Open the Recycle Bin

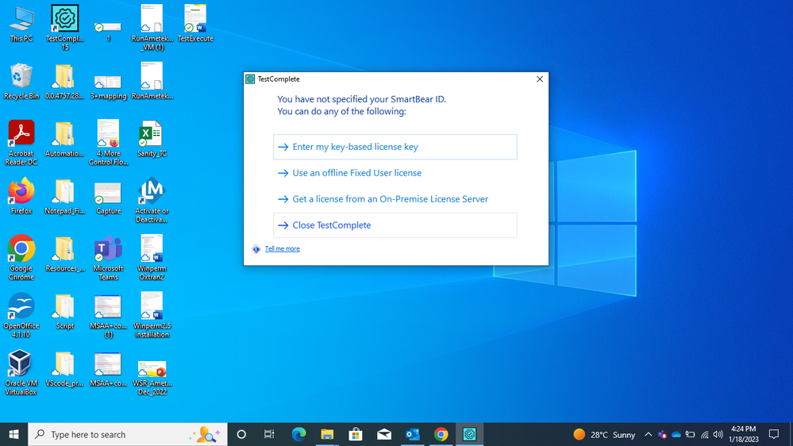click(x=21, y=78)
